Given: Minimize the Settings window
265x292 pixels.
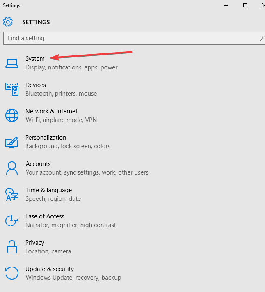Looking at the screenshot, I should 226,5.
